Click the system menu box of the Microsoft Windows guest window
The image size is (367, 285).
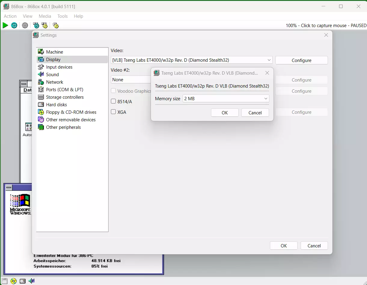(9, 188)
